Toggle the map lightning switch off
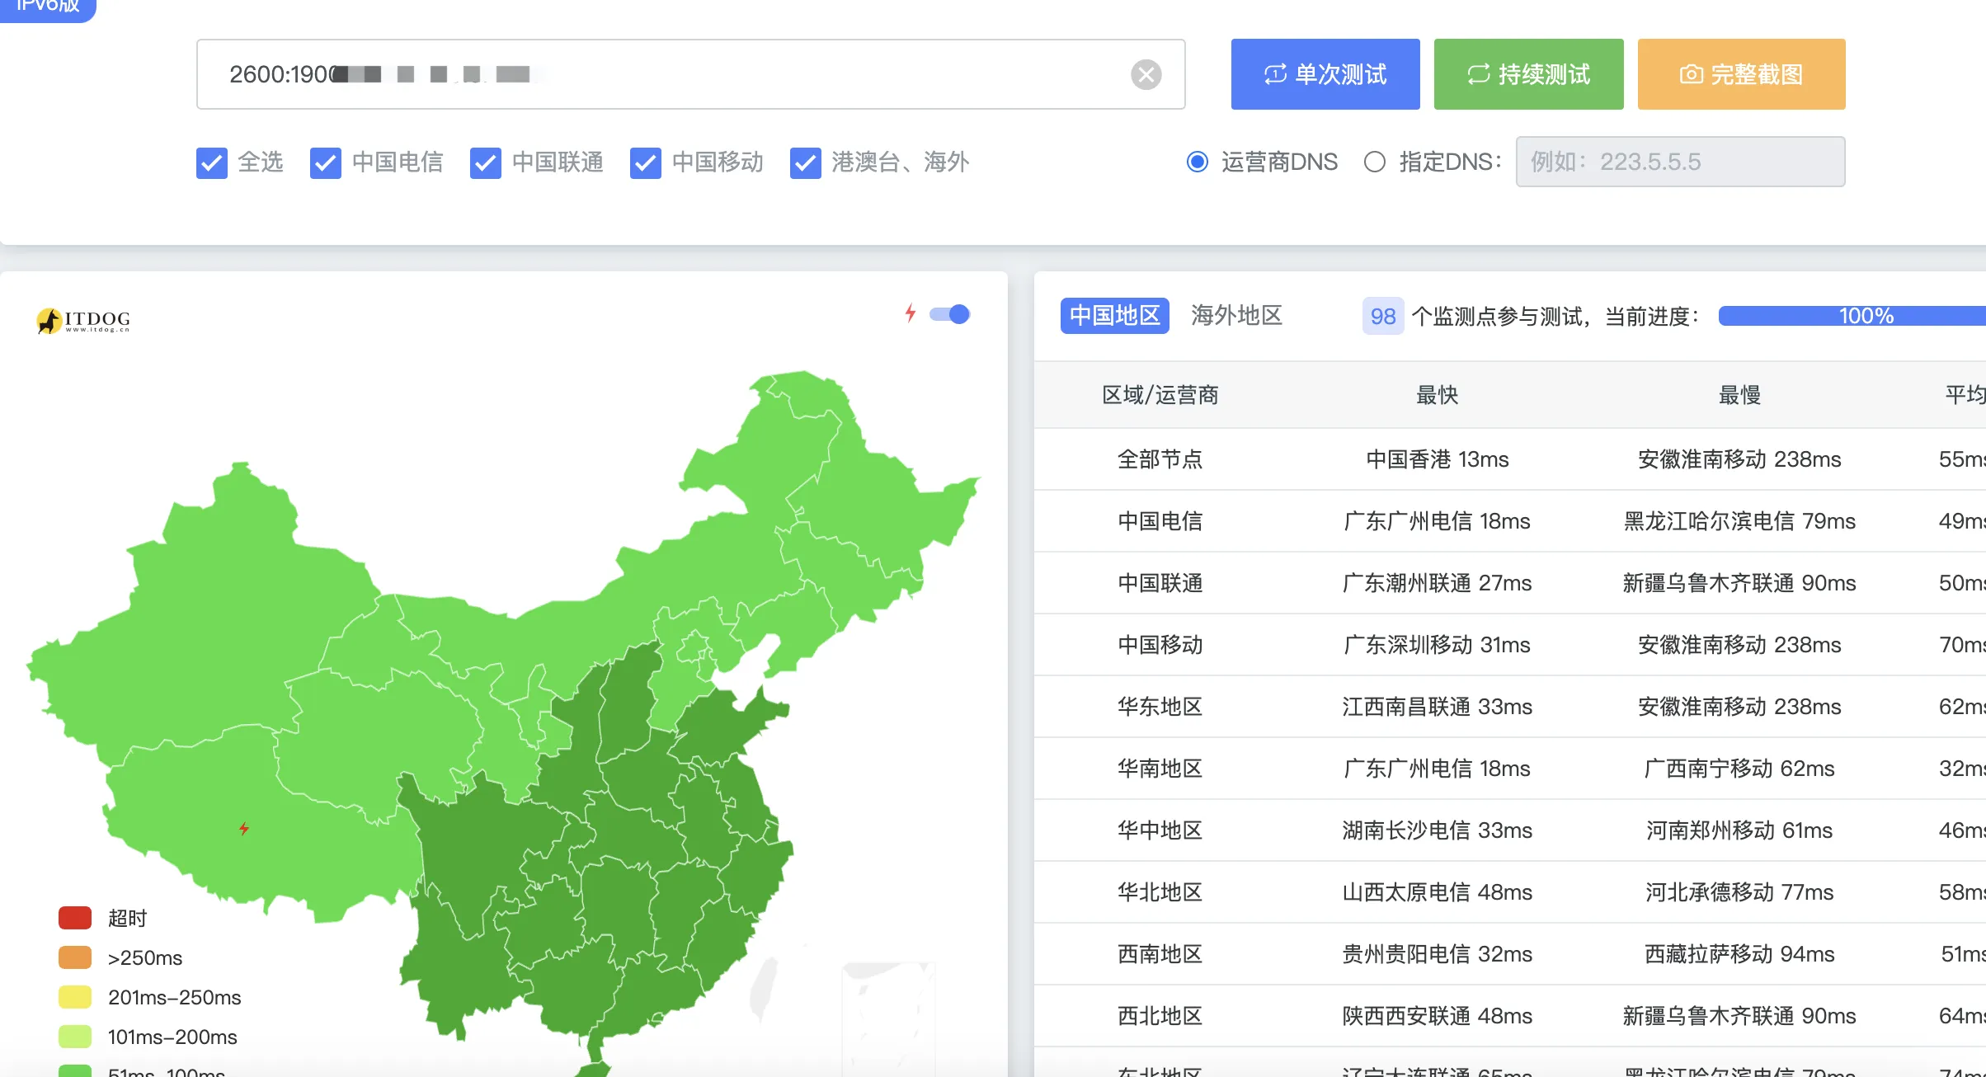Viewport: 1986px width, 1077px height. click(950, 314)
